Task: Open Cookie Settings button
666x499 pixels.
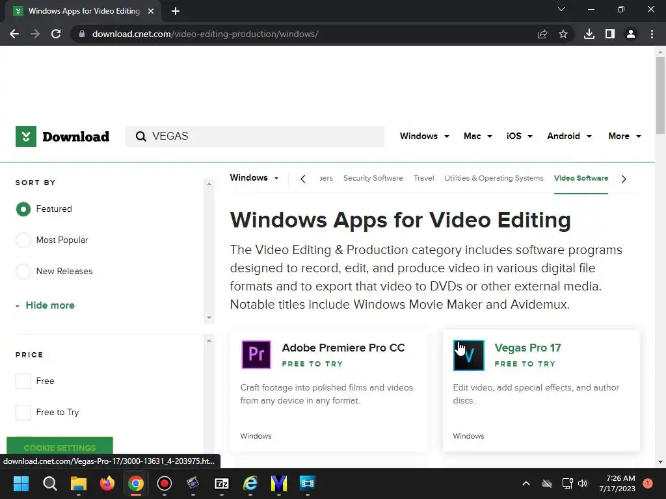Action: pyautogui.click(x=60, y=447)
